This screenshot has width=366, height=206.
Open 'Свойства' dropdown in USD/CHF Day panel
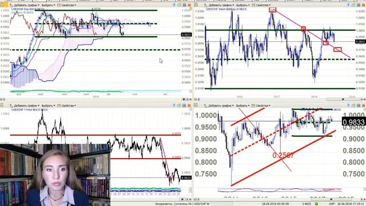[x=67, y=5]
